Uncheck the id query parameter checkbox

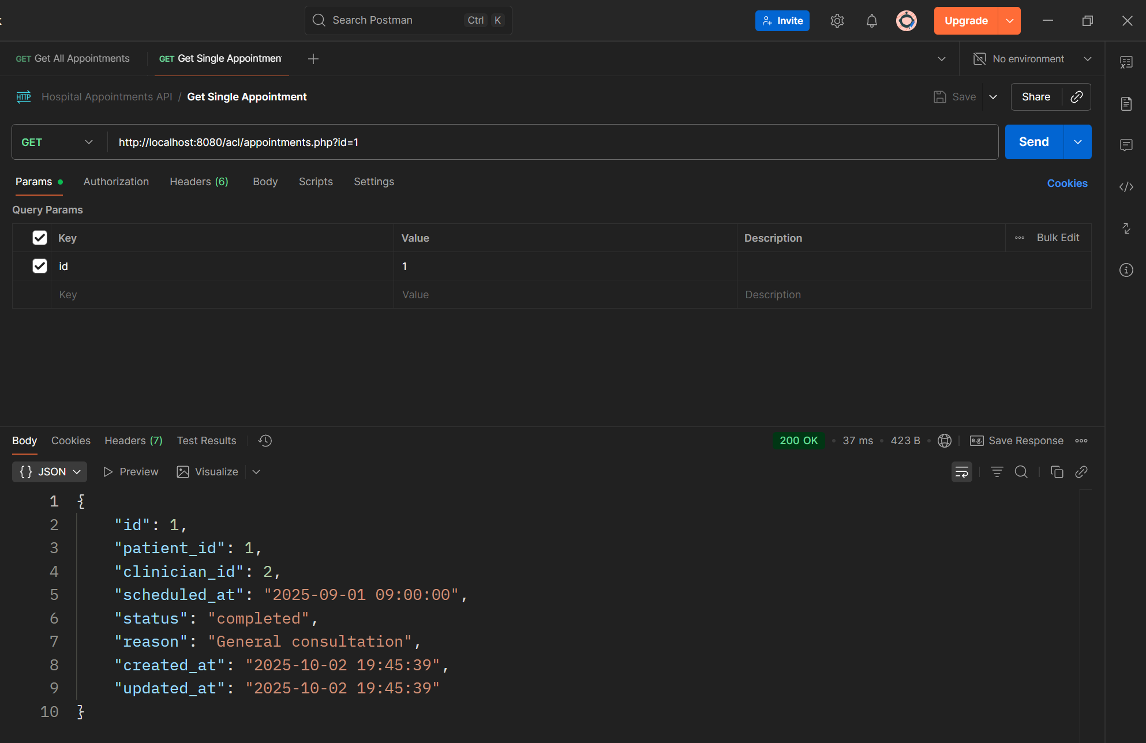pos(40,266)
